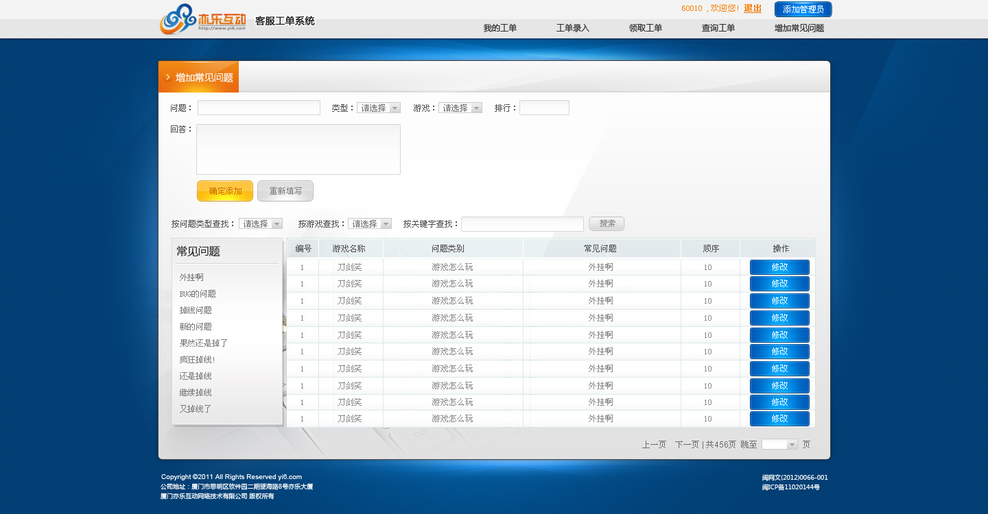Open 按游戏查找 dropdown
Image resolution: width=988 pixels, height=514 pixels.
(370, 223)
